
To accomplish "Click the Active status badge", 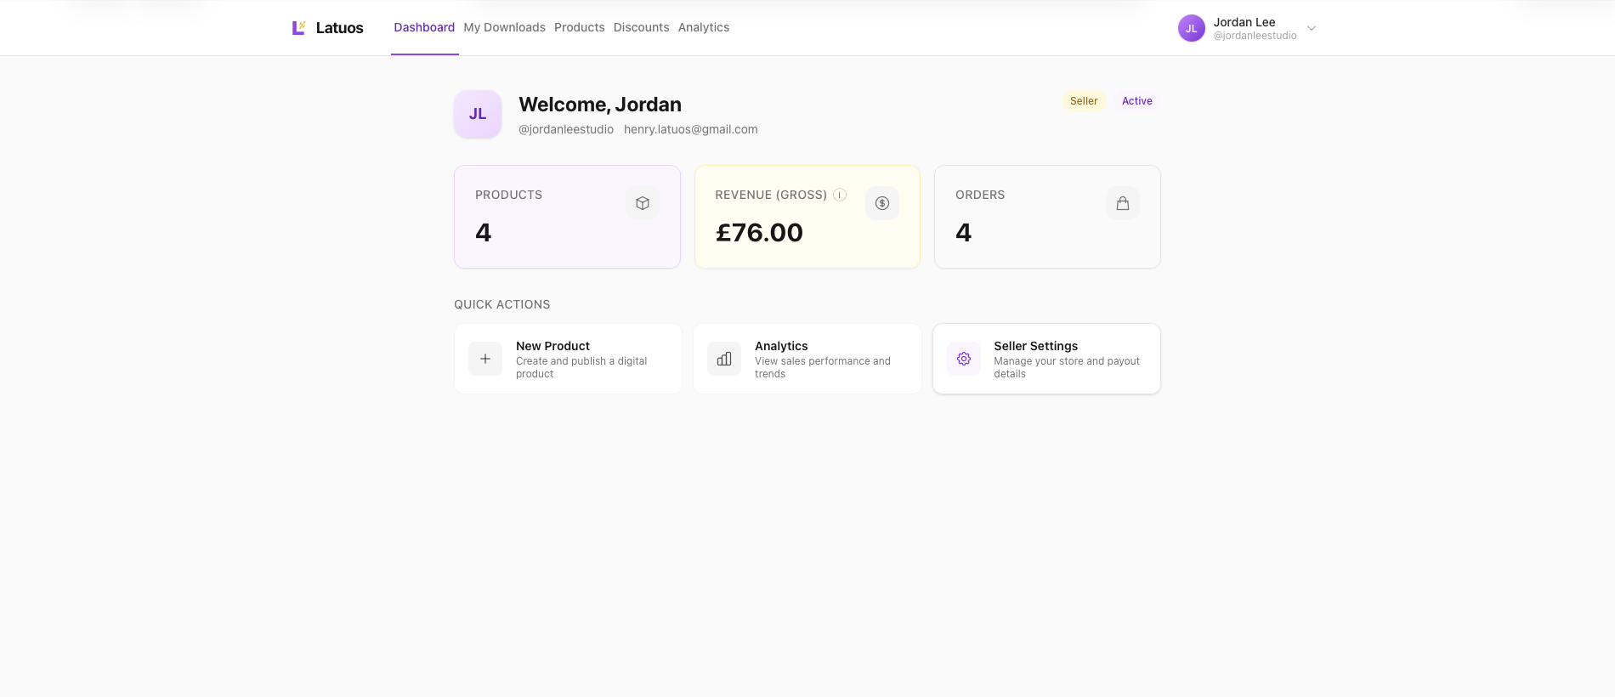I will [1137, 101].
